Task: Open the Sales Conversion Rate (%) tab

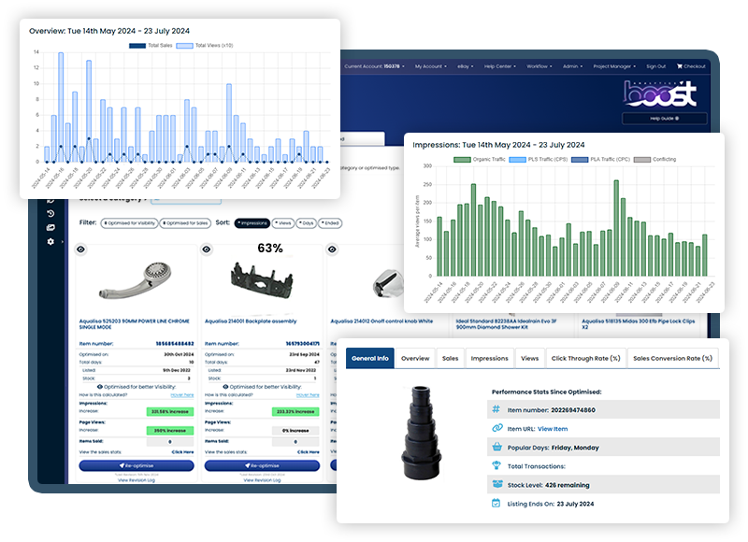Action: pyautogui.click(x=671, y=358)
